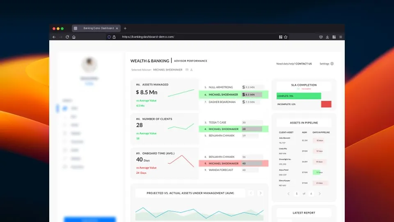
Task: Click Arjun Patel pipeline row
Action: [x=304, y=172]
